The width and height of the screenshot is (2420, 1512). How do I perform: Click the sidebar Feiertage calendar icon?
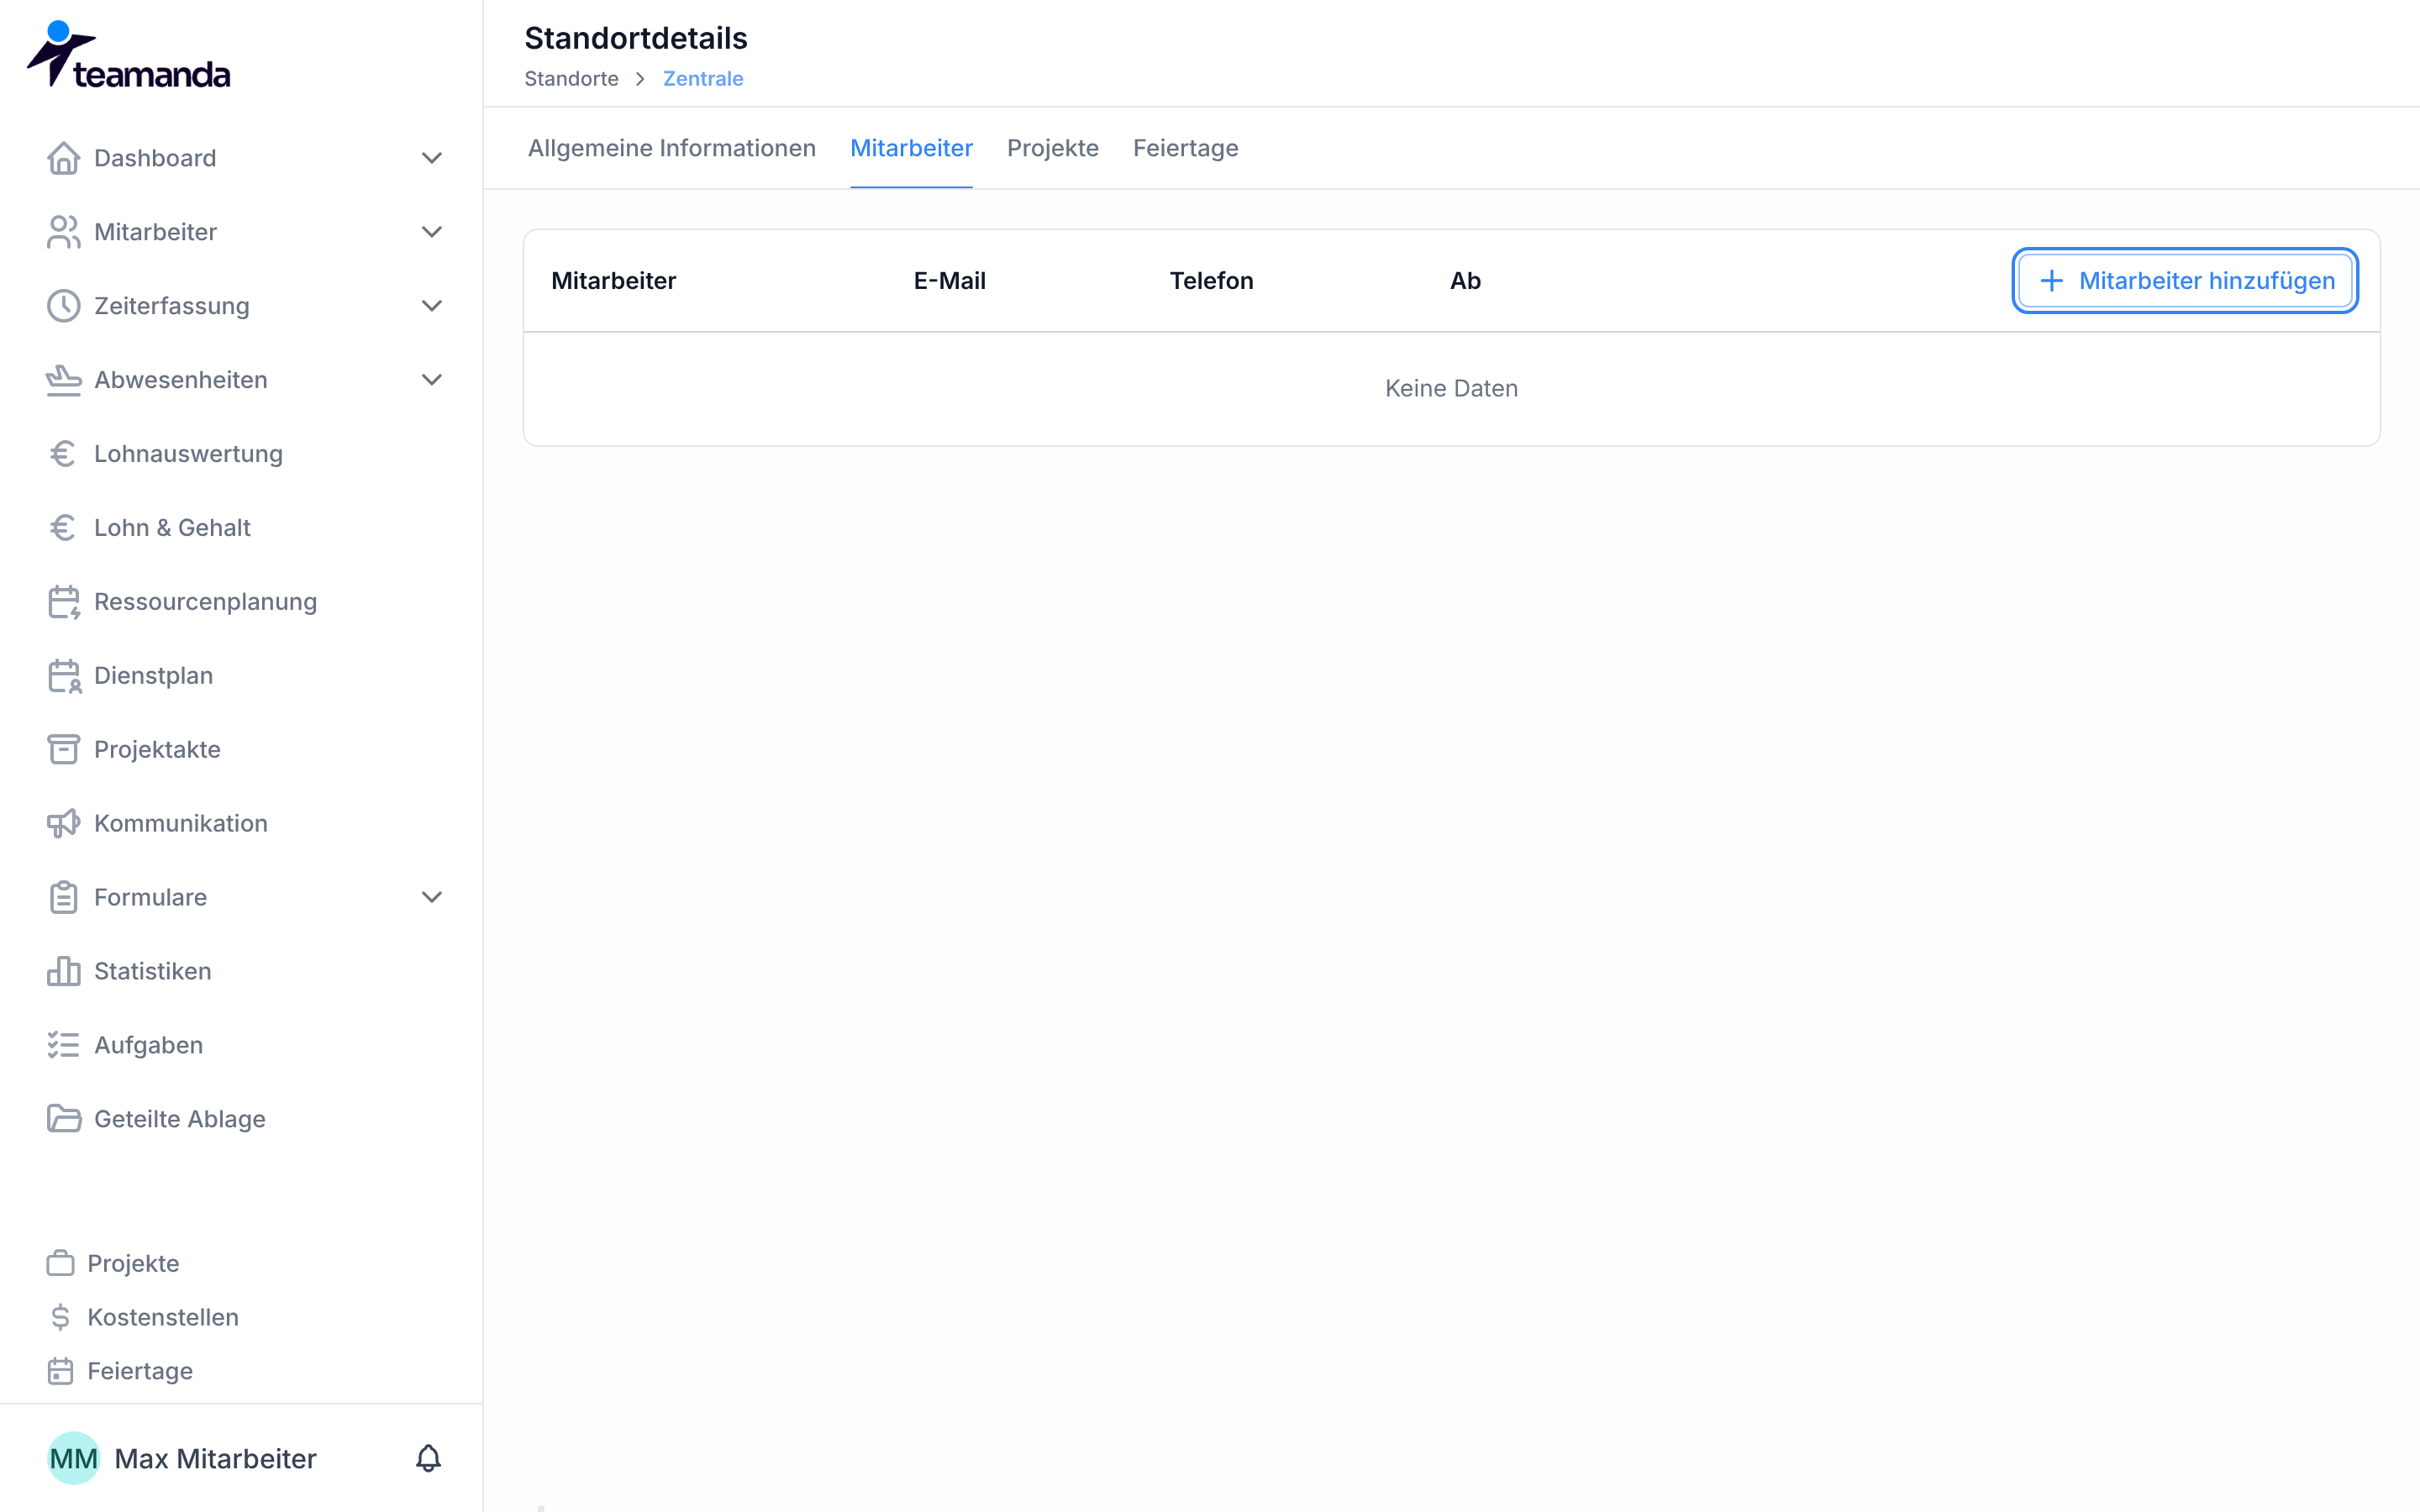(60, 1371)
